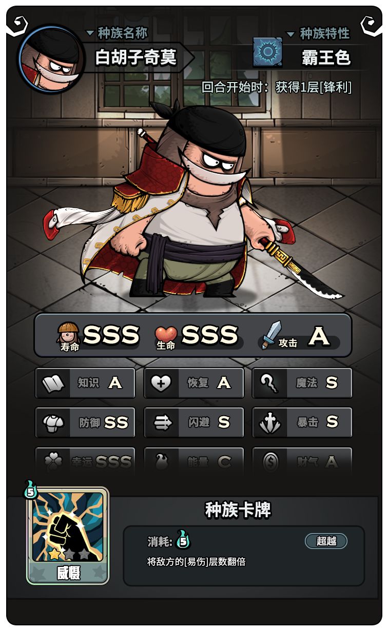388x631 pixels.
Task: Click the 白胡子奇莫 round avatar portrait
Action: click(x=52, y=59)
